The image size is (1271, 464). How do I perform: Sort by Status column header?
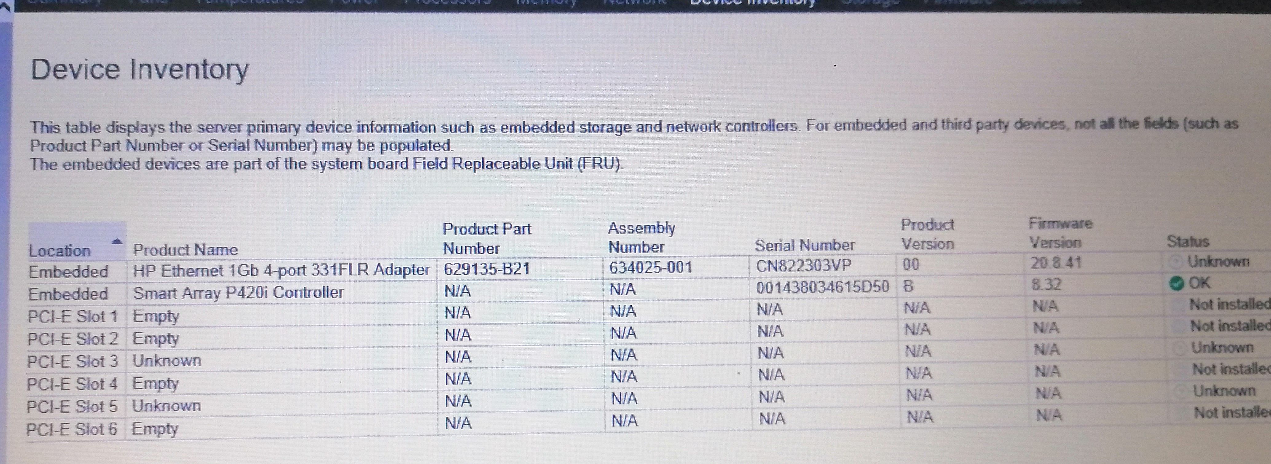(x=1188, y=241)
